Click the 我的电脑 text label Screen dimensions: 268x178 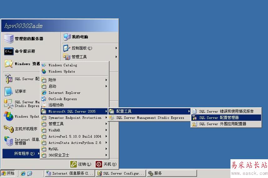pos(80,37)
